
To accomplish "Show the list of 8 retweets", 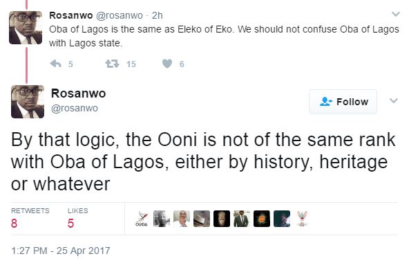I will coord(30,218).
